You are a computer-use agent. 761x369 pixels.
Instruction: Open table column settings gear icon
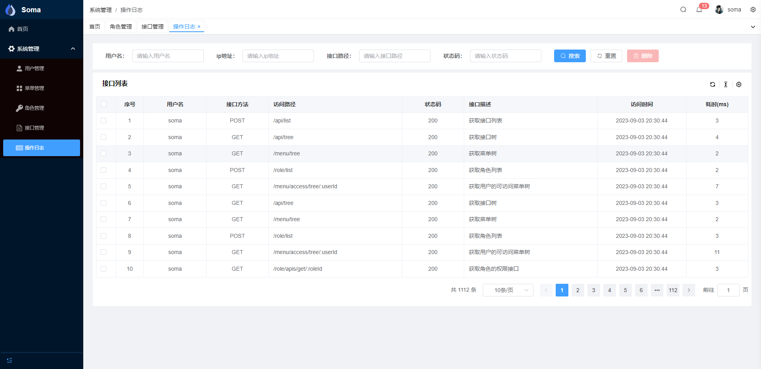click(x=738, y=84)
